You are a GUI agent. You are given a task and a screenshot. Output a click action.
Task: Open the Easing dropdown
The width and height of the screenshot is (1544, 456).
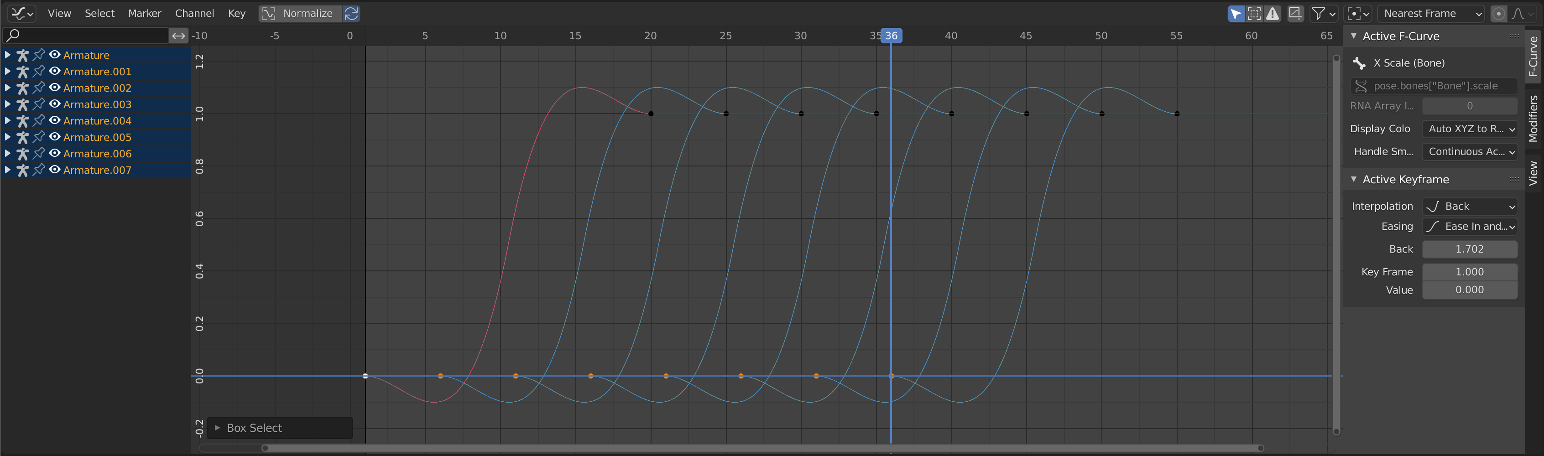point(1470,227)
